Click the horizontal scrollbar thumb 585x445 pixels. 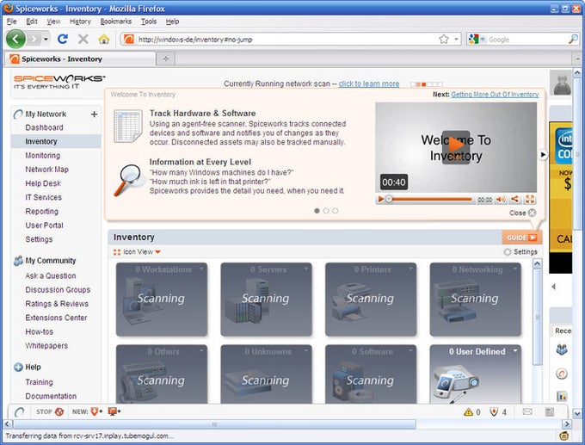(x=214, y=424)
